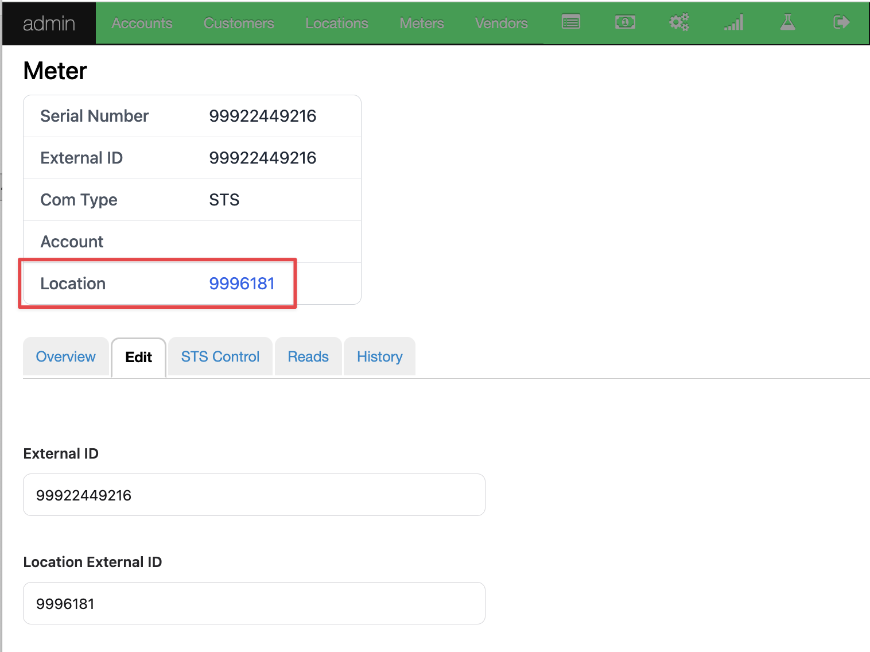Focus the External ID input field
Image resolution: width=870 pixels, height=652 pixels.
tap(254, 495)
